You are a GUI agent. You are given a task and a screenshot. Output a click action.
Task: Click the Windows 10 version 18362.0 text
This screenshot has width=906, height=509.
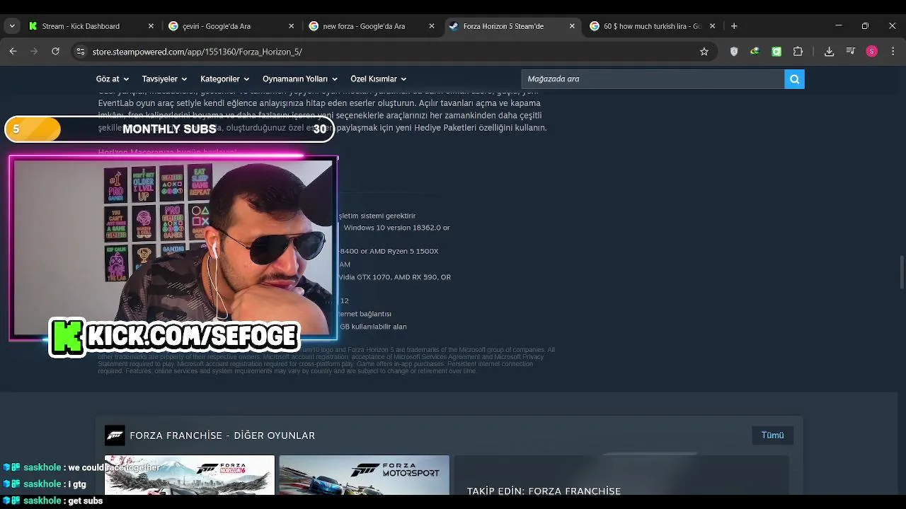(396, 228)
